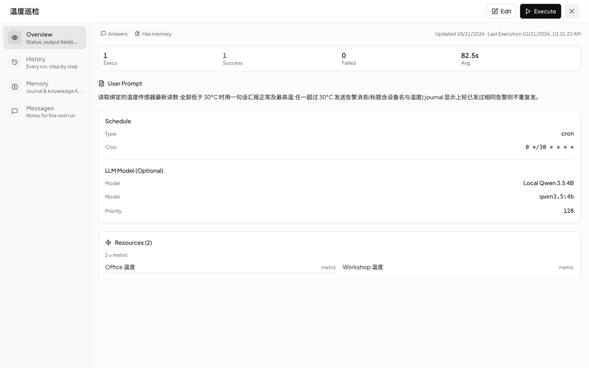Click the User Prompt document icon
The width and height of the screenshot is (589, 368).
(x=101, y=83)
